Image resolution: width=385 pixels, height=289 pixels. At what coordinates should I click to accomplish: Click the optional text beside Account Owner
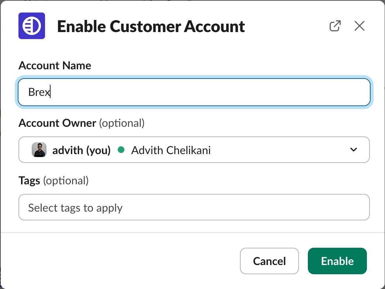coord(122,123)
